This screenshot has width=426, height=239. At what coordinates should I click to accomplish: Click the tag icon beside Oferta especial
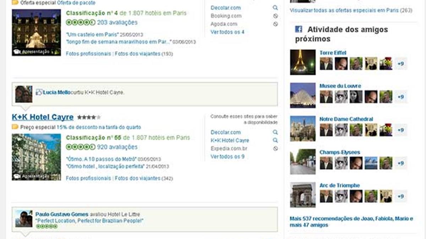tap(15, 2)
